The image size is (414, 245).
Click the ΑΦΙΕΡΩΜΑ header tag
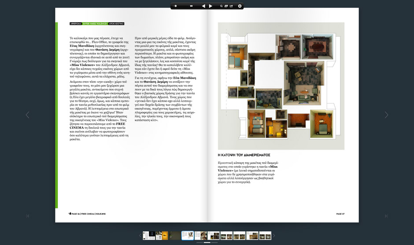(x=75, y=24)
